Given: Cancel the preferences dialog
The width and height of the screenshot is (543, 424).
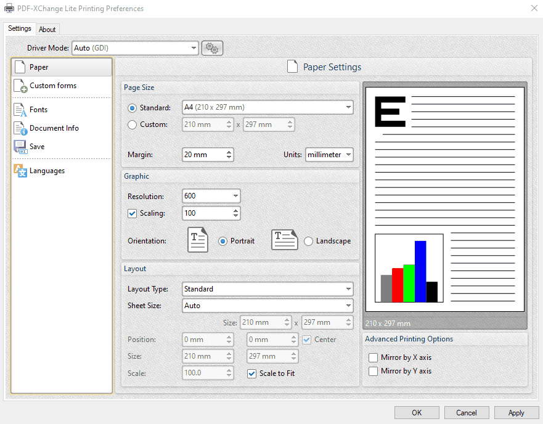Looking at the screenshot, I should point(467,412).
